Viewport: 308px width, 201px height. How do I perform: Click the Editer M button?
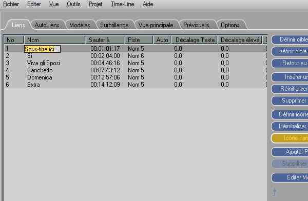click(x=290, y=177)
